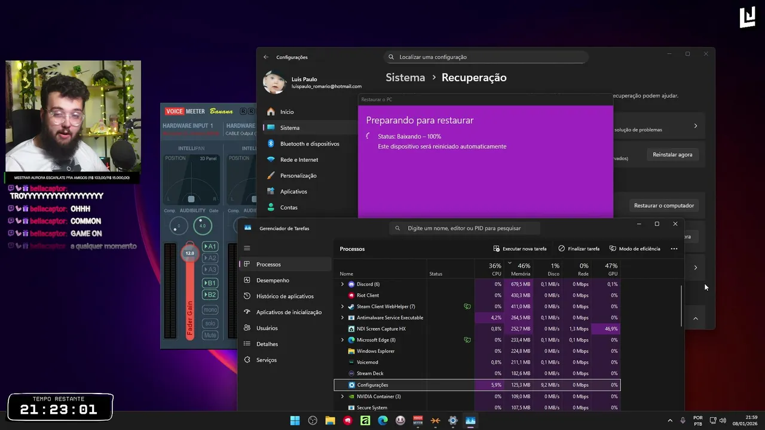Viewport: 765px width, 430px height.
Task: Toggle B1 virtual bus in Voicemeeter
Action: point(210,283)
